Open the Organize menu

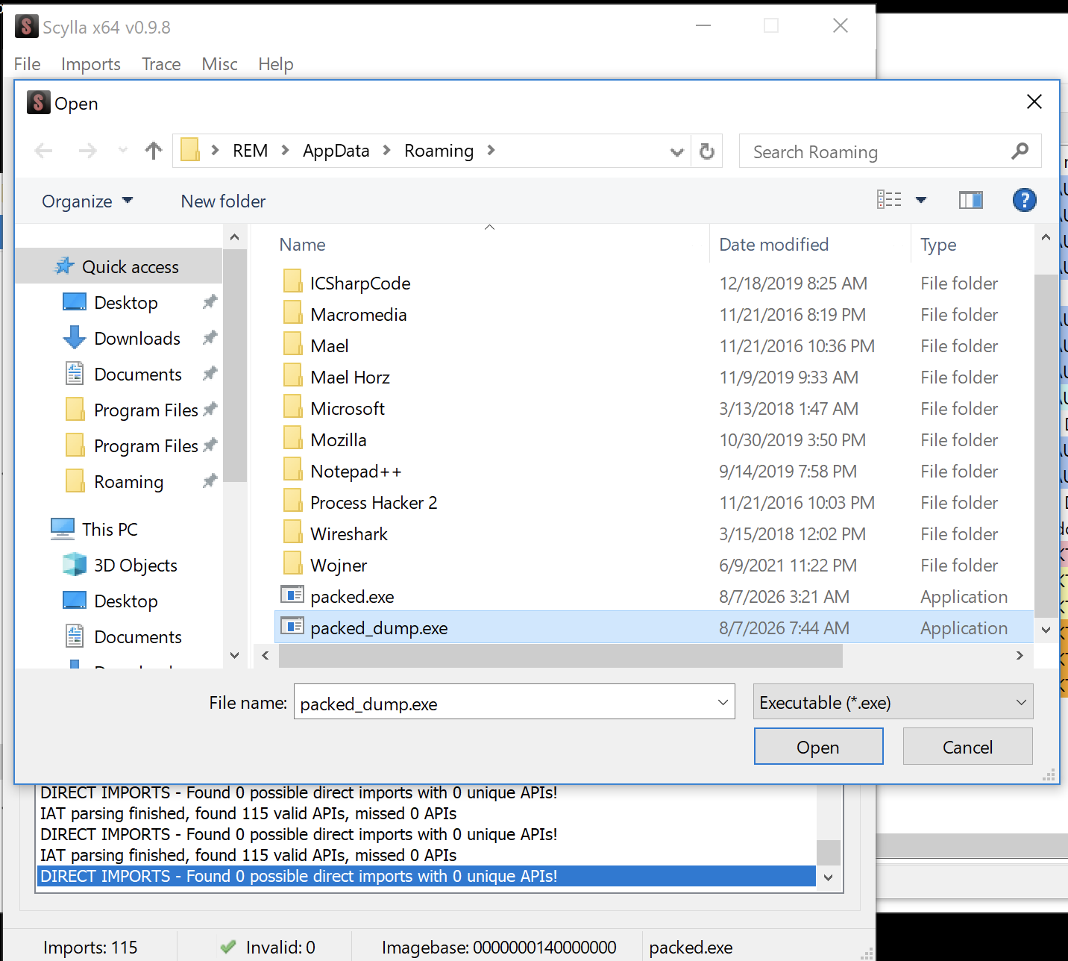(x=87, y=201)
